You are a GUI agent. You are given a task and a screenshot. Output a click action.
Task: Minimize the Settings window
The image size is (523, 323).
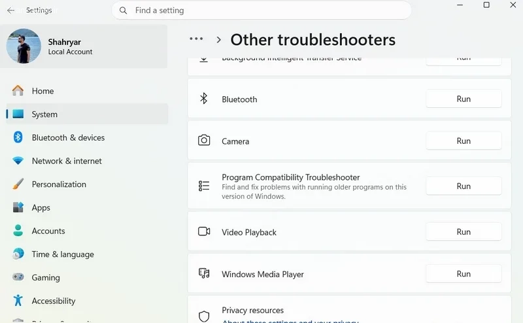[460, 5]
